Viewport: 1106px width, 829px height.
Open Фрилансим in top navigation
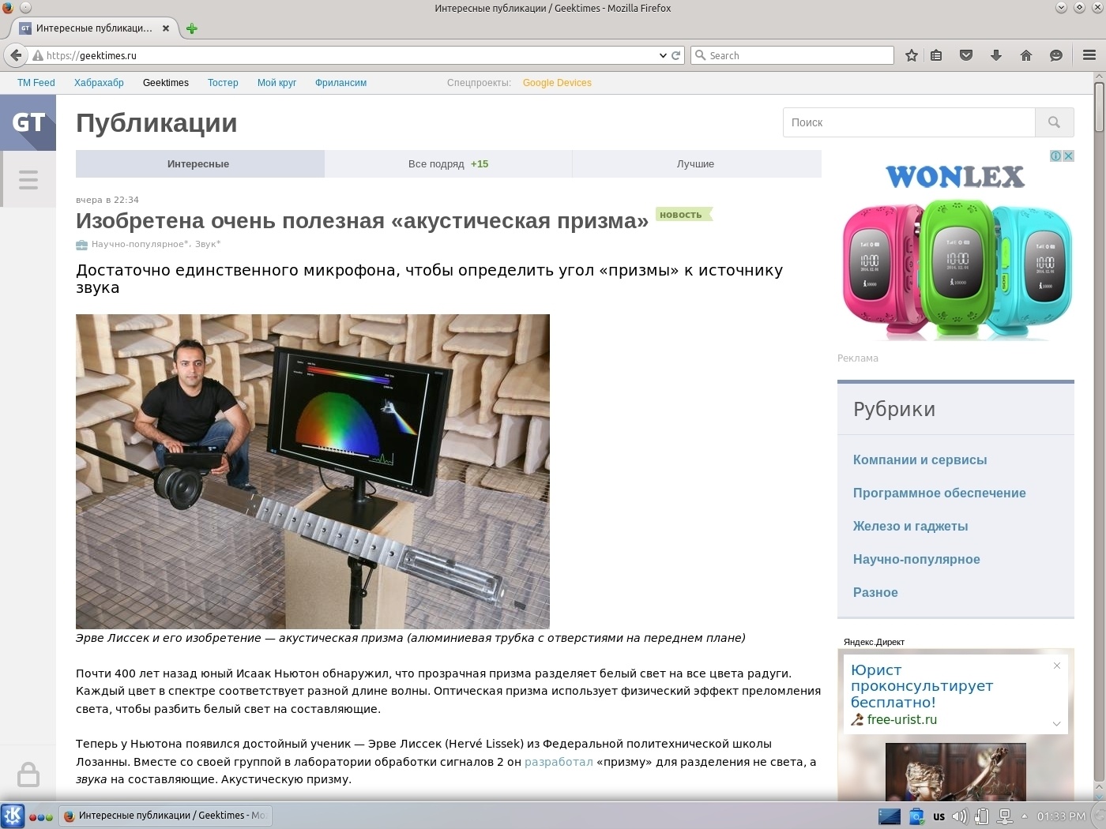point(340,83)
